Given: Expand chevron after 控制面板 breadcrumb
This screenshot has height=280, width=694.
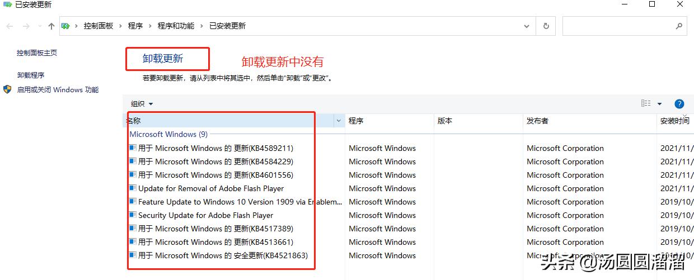Looking at the screenshot, I should pyautogui.click(x=121, y=26).
